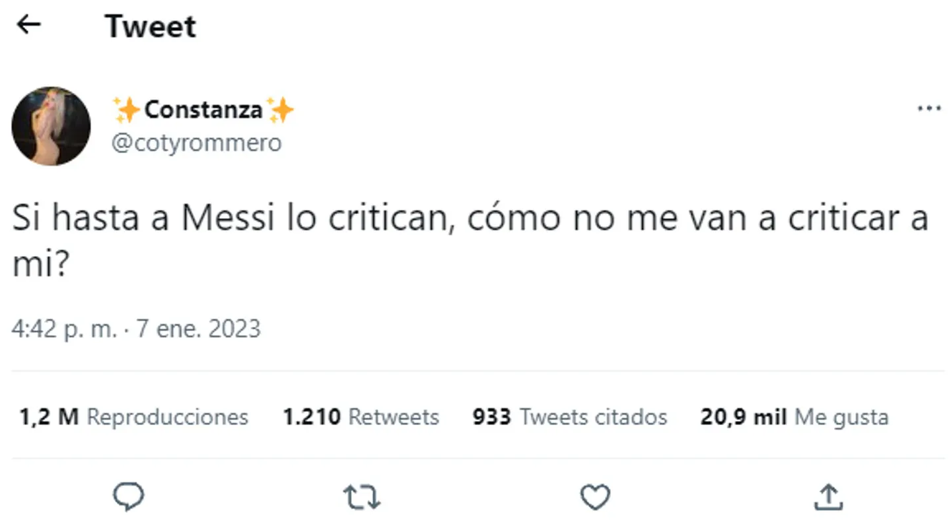Open Constanza's profile picture
Image resolution: width=951 pixels, height=532 pixels.
[51, 125]
